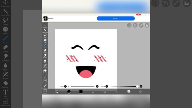Select the Frame Divider tool in center toolbar
This screenshot has height=108, width=192.
(45, 81)
